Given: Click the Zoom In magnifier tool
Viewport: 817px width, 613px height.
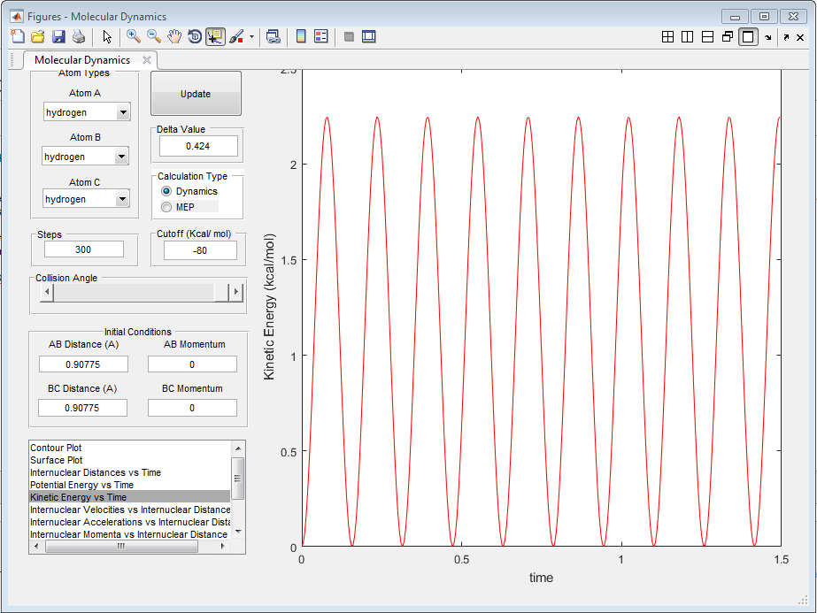Looking at the screenshot, I should tap(134, 36).
